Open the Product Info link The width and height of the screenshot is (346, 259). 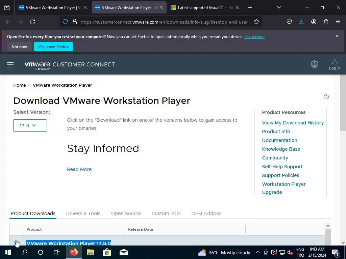[x=276, y=132]
